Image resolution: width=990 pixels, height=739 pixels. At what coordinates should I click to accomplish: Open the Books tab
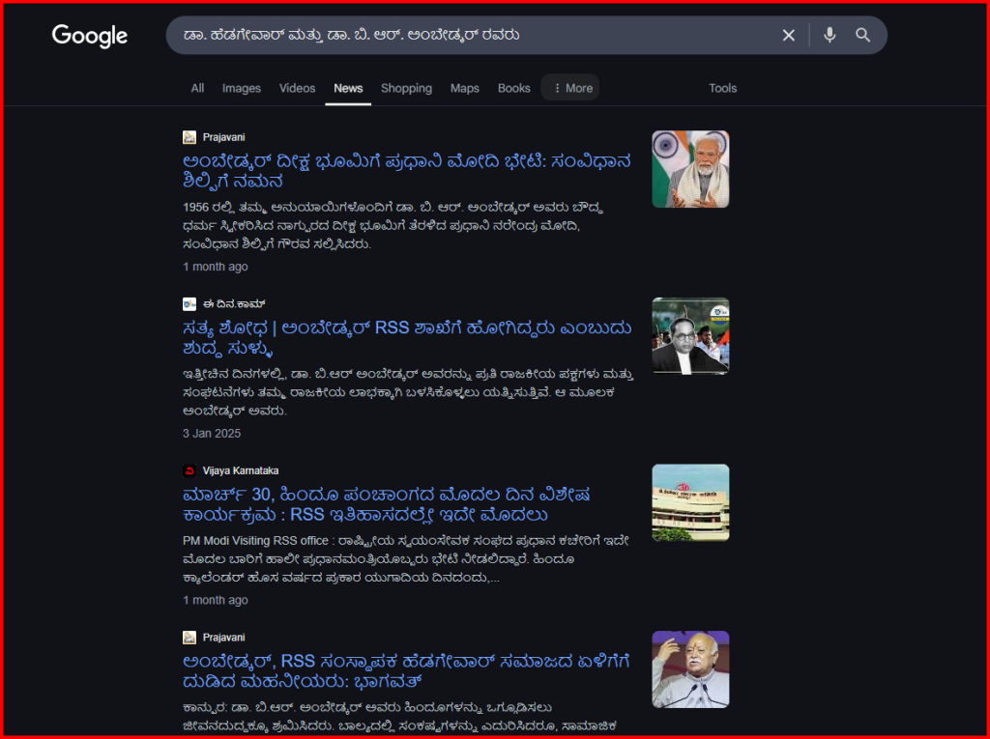pos(513,88)
